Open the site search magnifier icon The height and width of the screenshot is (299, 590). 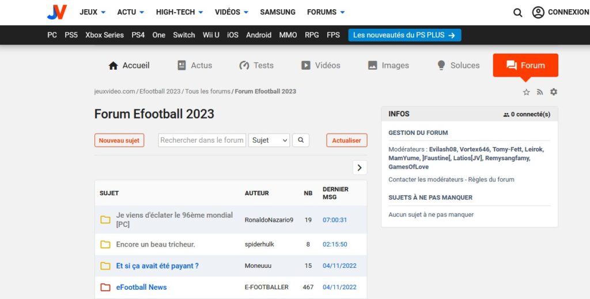(x=518, y=13)
